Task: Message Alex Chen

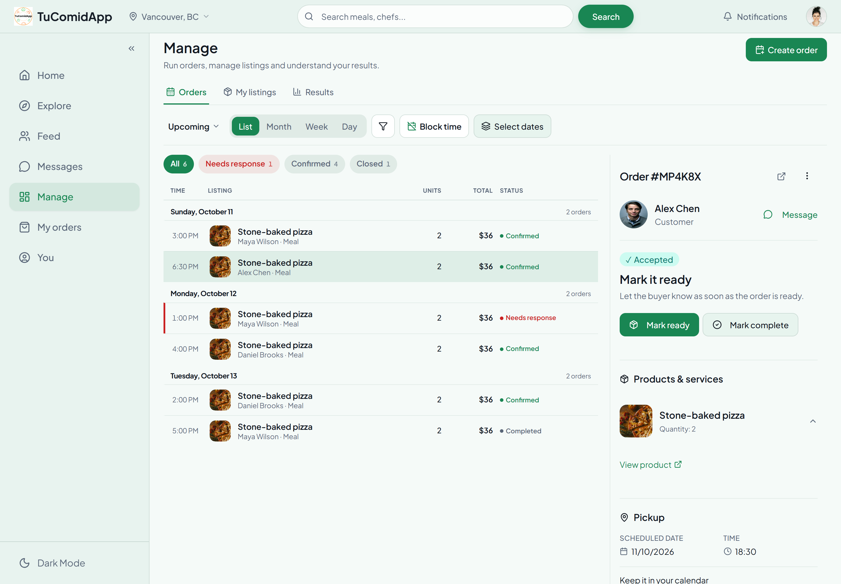Action: click(x=790, y=215)
